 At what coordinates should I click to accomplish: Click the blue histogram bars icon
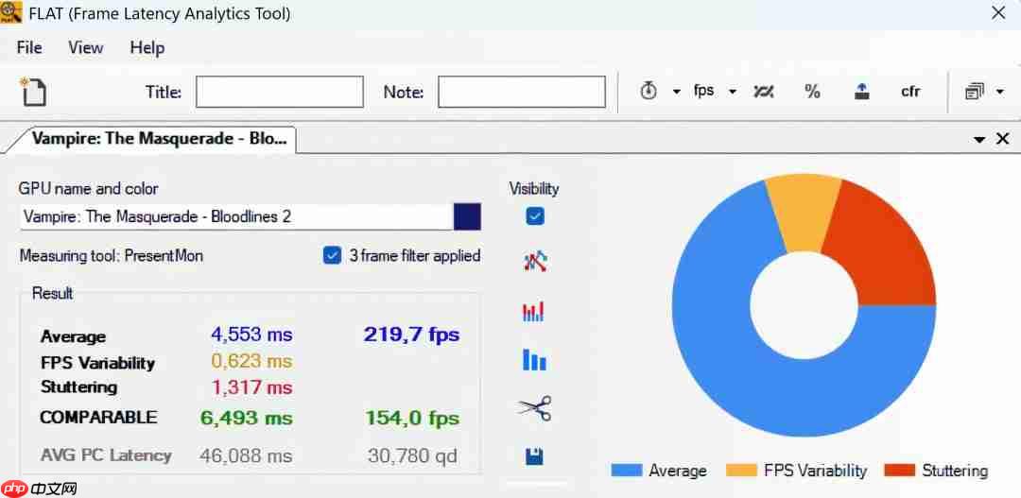[x=534, y=360]
